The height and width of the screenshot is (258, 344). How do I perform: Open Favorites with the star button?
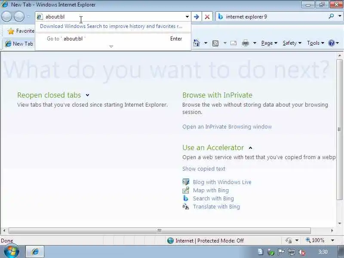click(21, 31)
